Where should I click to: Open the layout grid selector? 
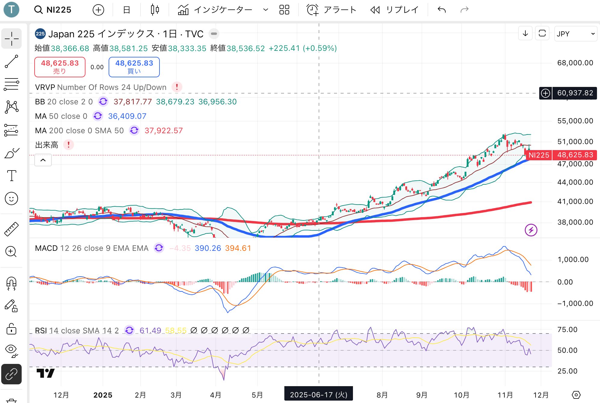click(284, 10)
